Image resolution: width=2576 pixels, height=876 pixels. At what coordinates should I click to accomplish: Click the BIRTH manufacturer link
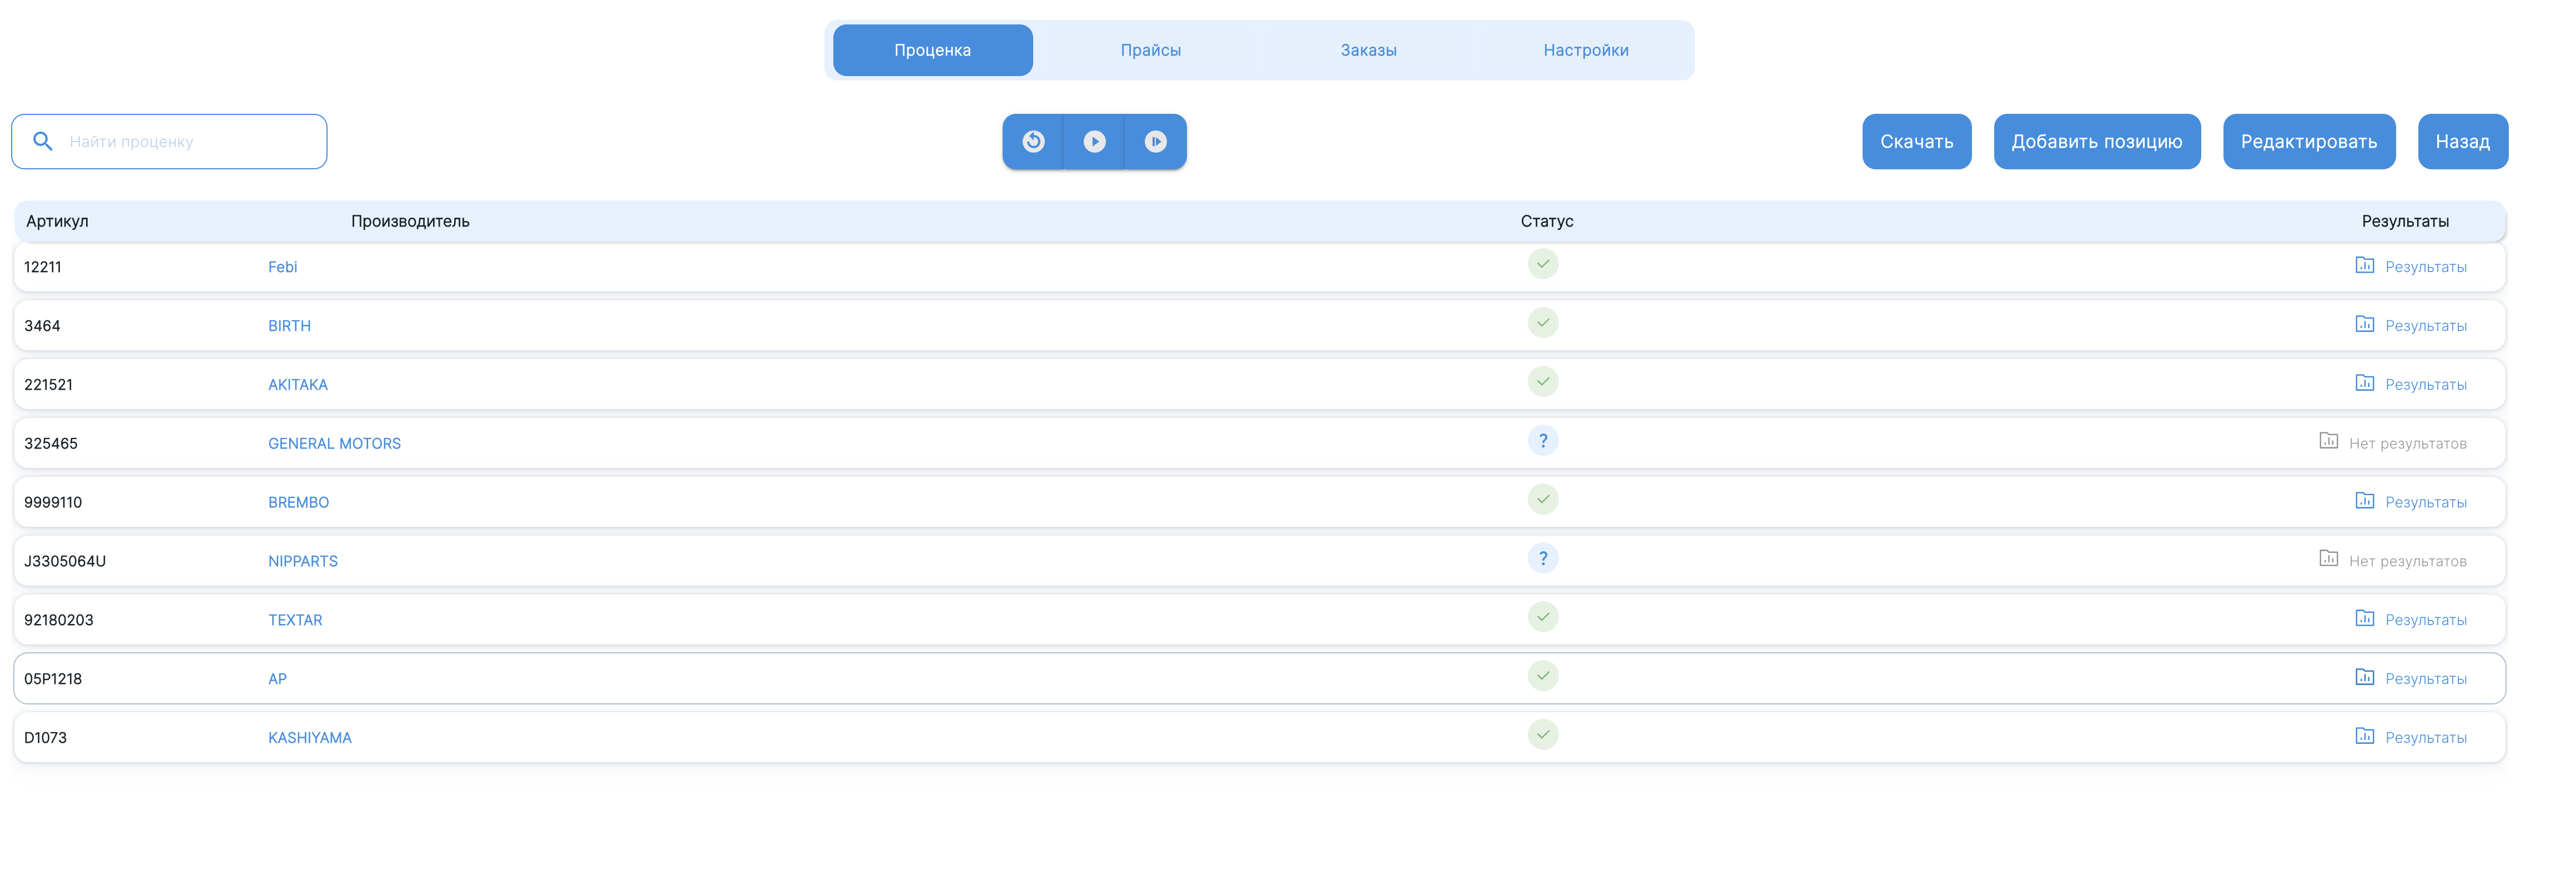pos(289,326)
